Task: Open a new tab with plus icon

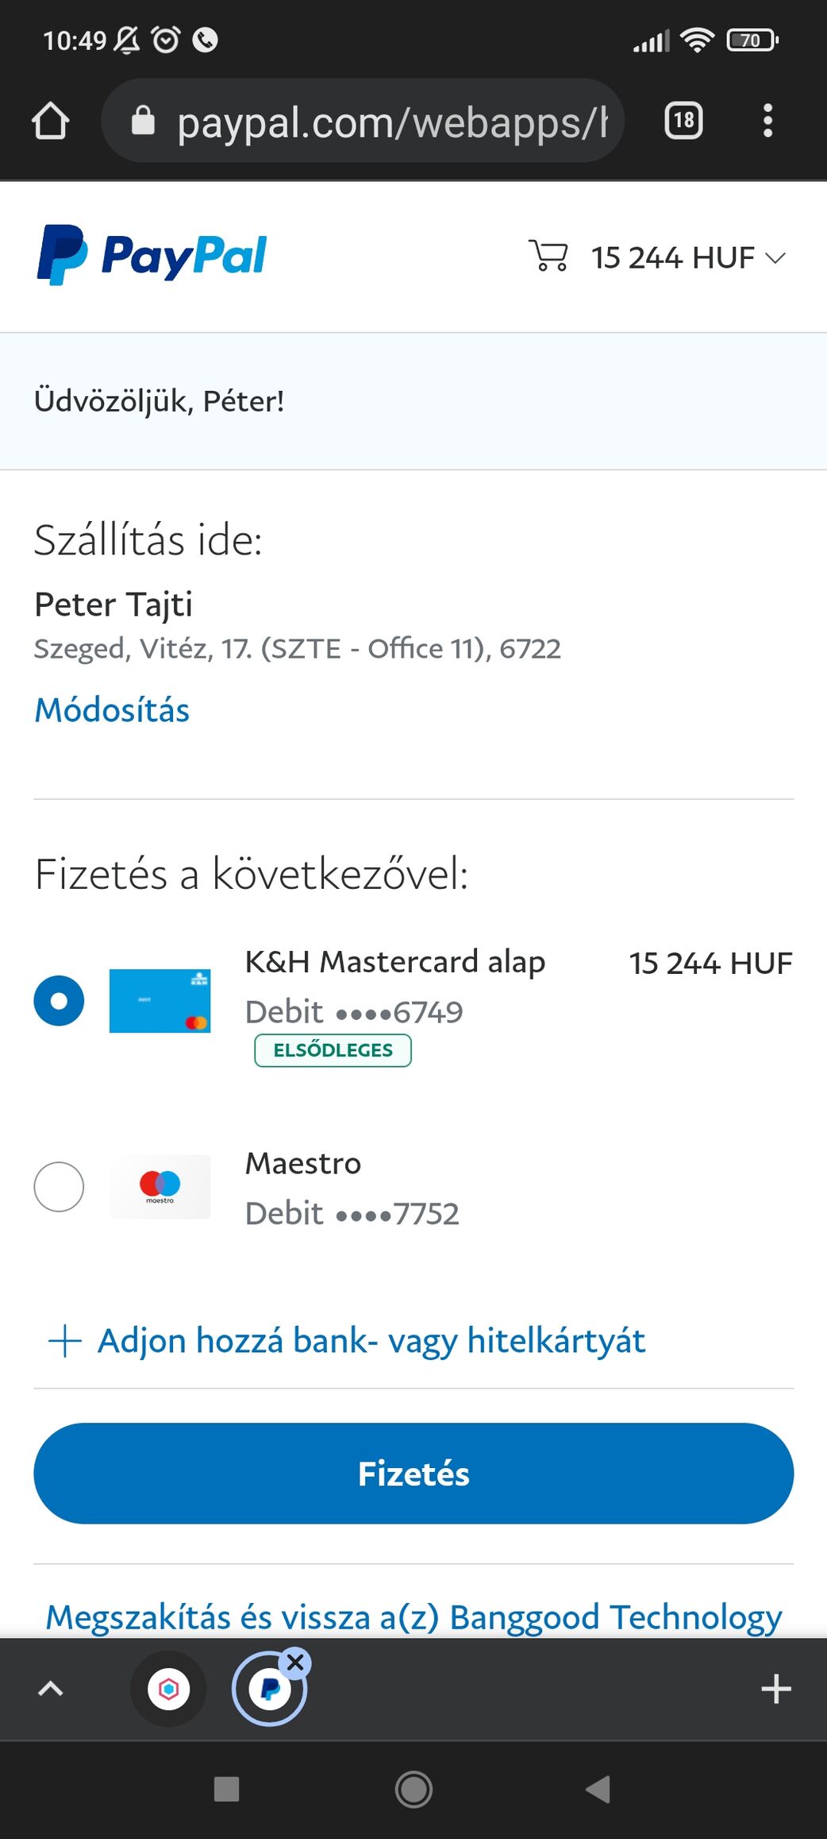Action: 775,1689
